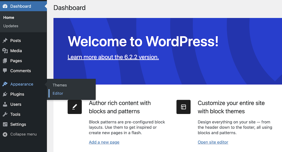The image size is (282, 152).
Task: Click the Media icon in sidebar
Action: click(x=5, y=51)
